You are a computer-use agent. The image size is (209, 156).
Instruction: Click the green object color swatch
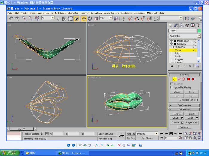pos(199,31)
